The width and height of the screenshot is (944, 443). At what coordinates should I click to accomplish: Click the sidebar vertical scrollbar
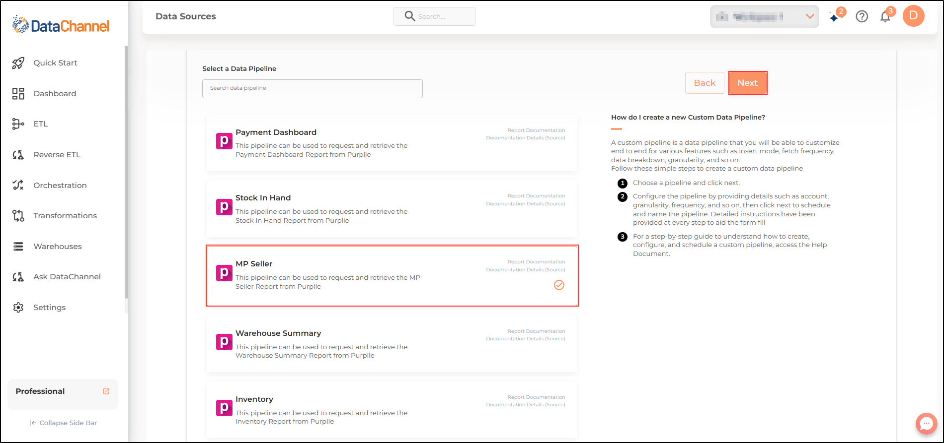(126, 172)
